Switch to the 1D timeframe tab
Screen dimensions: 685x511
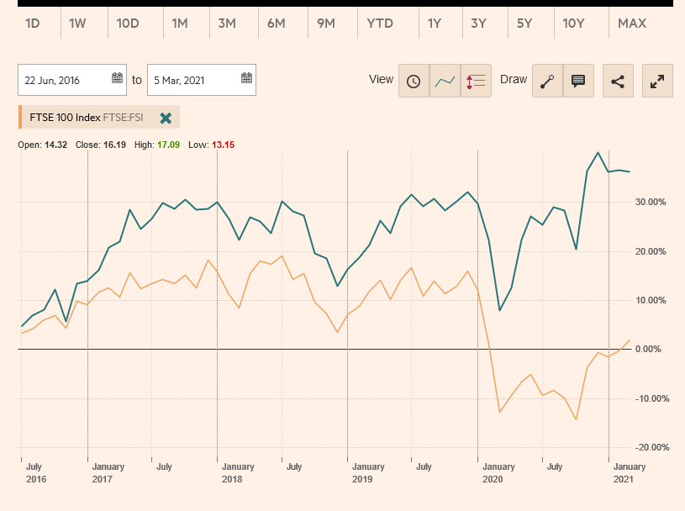(x=33, y=24)
